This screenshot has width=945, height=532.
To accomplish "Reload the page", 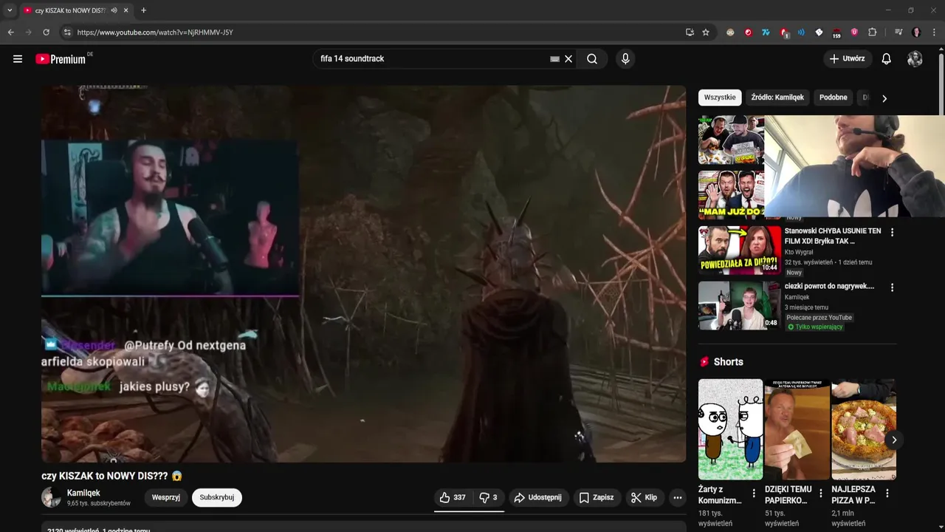I will click(x=46, y=33).
